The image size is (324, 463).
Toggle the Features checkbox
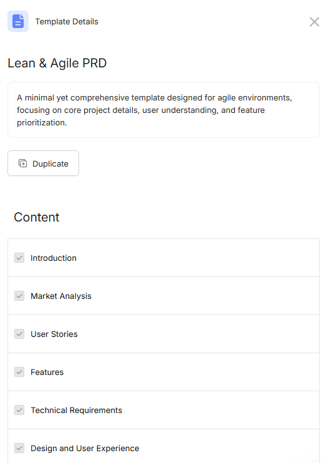[x=19, y=372]
